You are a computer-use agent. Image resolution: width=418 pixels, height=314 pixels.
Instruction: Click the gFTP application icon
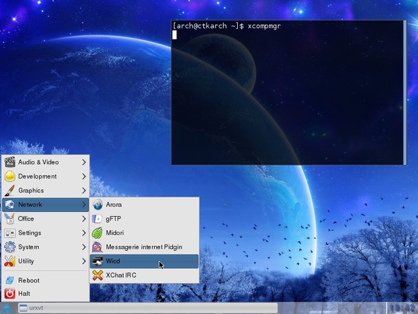97,218
